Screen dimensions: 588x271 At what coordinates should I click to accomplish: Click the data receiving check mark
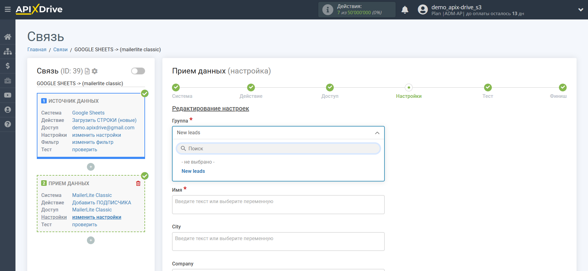[x=145, y=176]
